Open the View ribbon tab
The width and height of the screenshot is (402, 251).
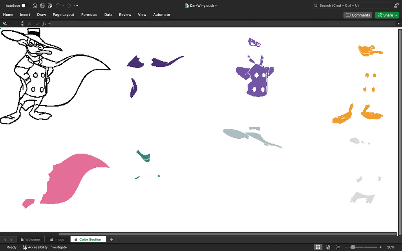(x=142, y=15)
